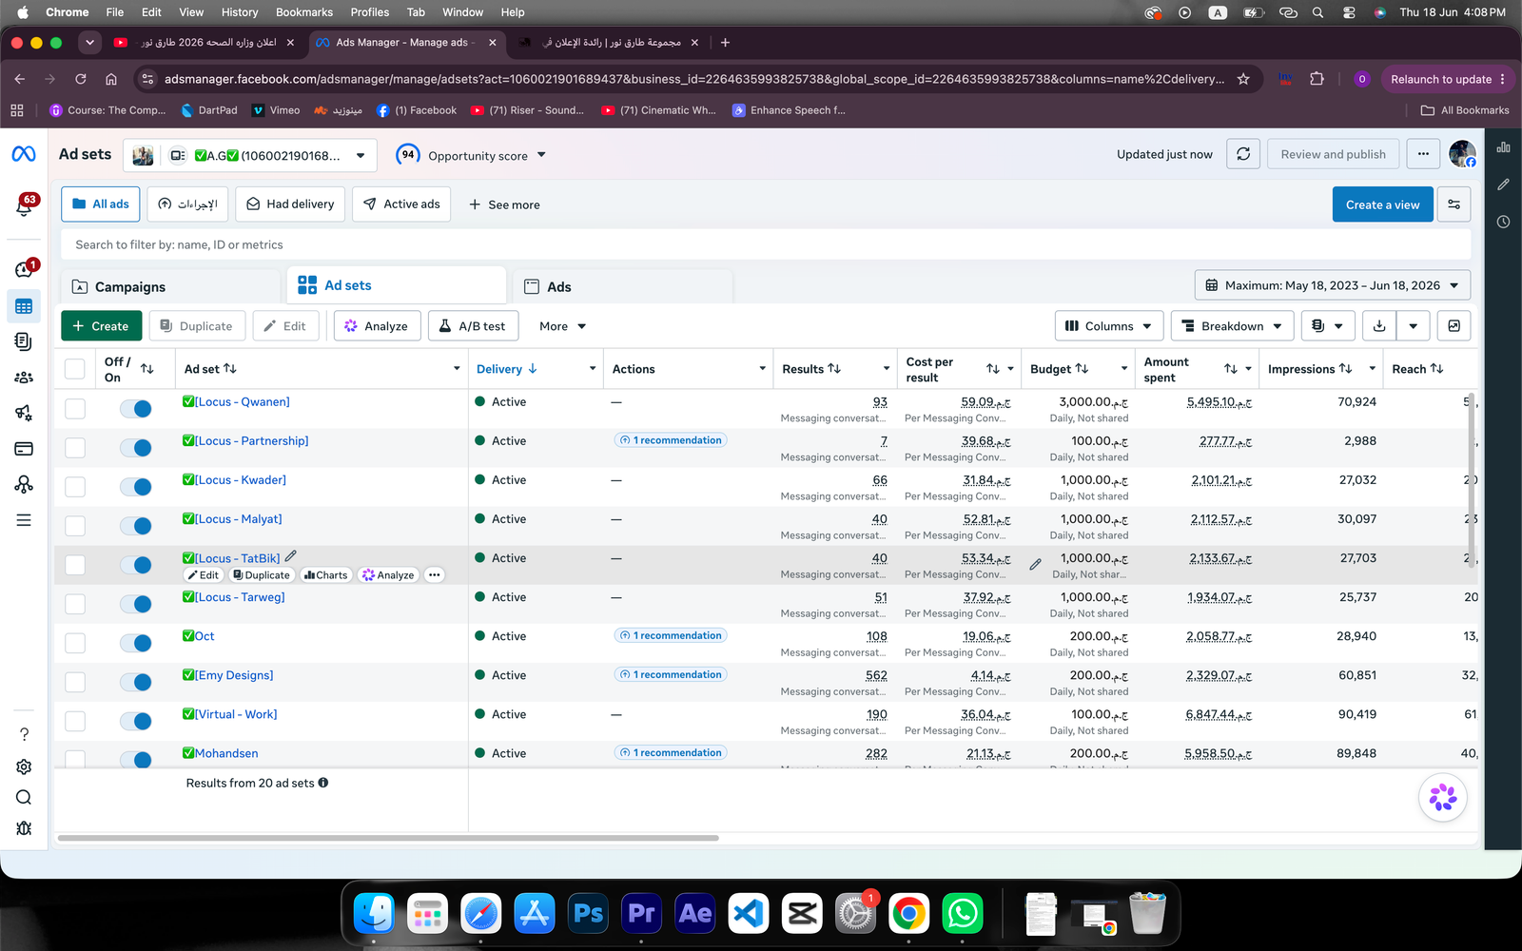Open WhatsApp from the Dock
The width and height of the screenshot is (1522, 951).
click(x=963, y=914)
